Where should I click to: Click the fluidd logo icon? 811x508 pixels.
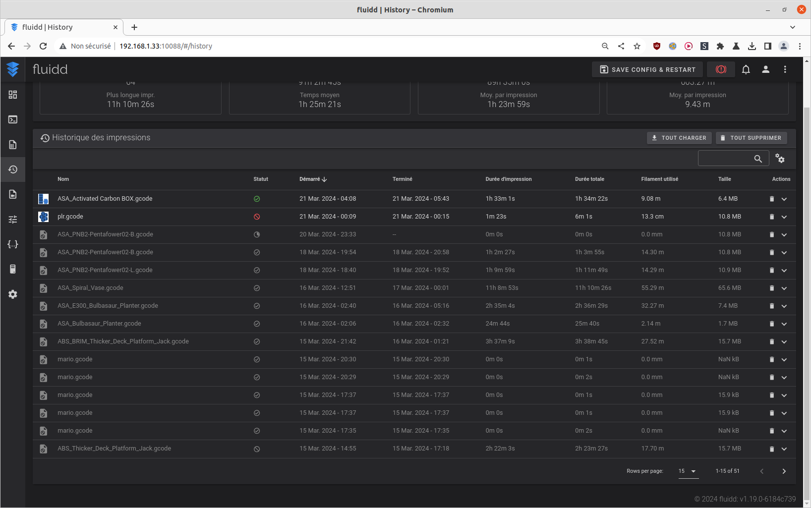point(13,69)
